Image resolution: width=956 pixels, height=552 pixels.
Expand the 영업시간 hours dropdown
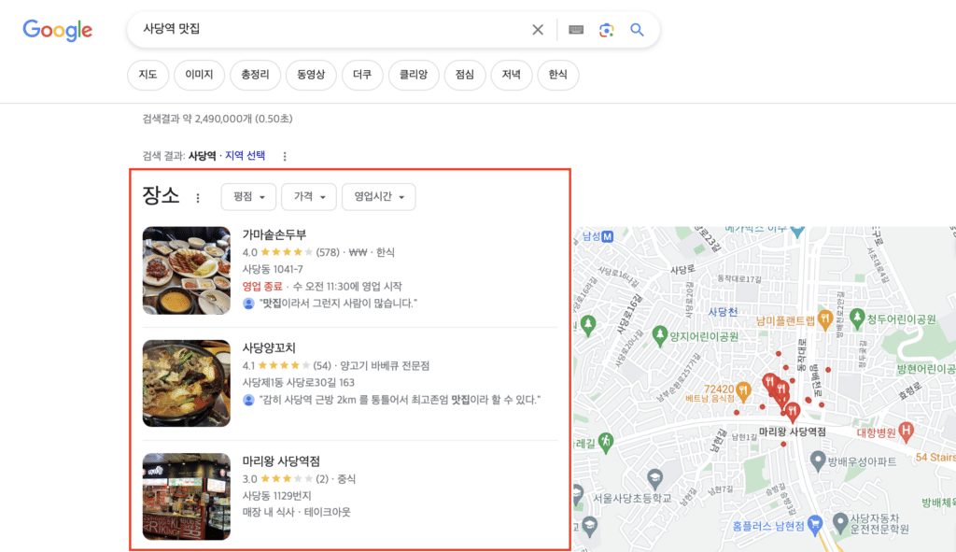click(x=379, y=196)
